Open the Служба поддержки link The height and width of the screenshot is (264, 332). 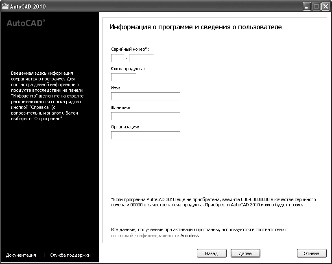pyautogui.click(x=70, y=255)
